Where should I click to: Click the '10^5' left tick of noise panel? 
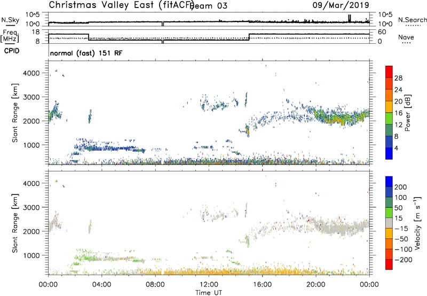coord(33,14)
